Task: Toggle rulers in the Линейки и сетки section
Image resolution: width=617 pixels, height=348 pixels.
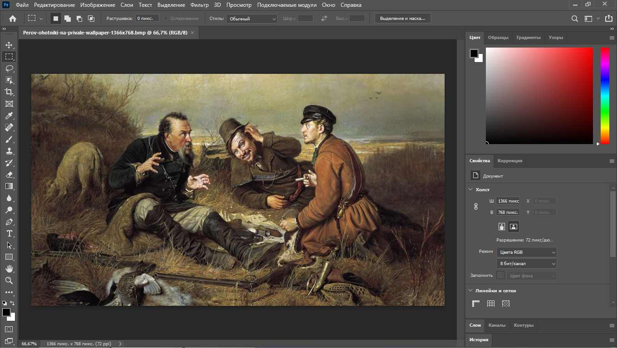Action: (x=476, y=304)
